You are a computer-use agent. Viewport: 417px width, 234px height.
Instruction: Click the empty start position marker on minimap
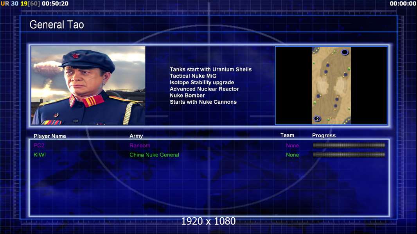click(345, 52)
